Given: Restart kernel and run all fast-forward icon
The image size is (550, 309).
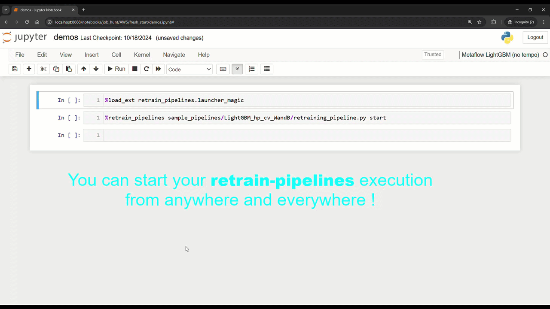Looking at the screenshot, I should coord(158,69).
